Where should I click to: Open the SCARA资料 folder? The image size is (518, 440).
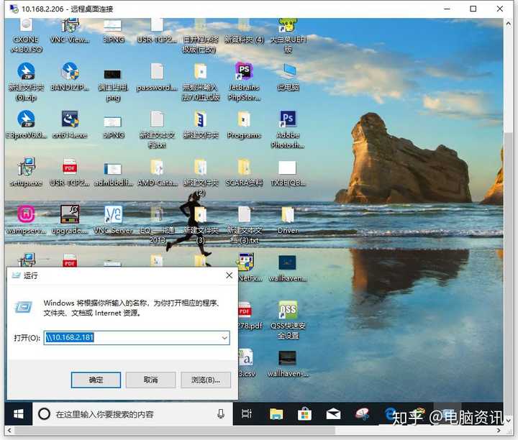244,172
